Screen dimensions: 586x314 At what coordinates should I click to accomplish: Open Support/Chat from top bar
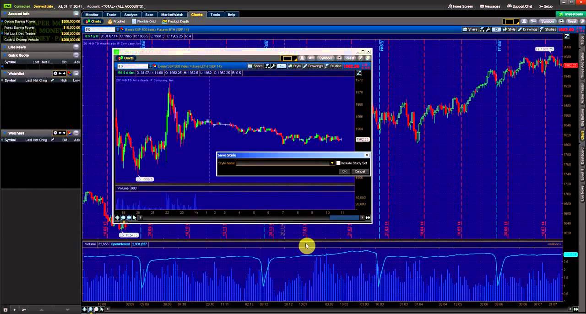click(x=520, y=6)
